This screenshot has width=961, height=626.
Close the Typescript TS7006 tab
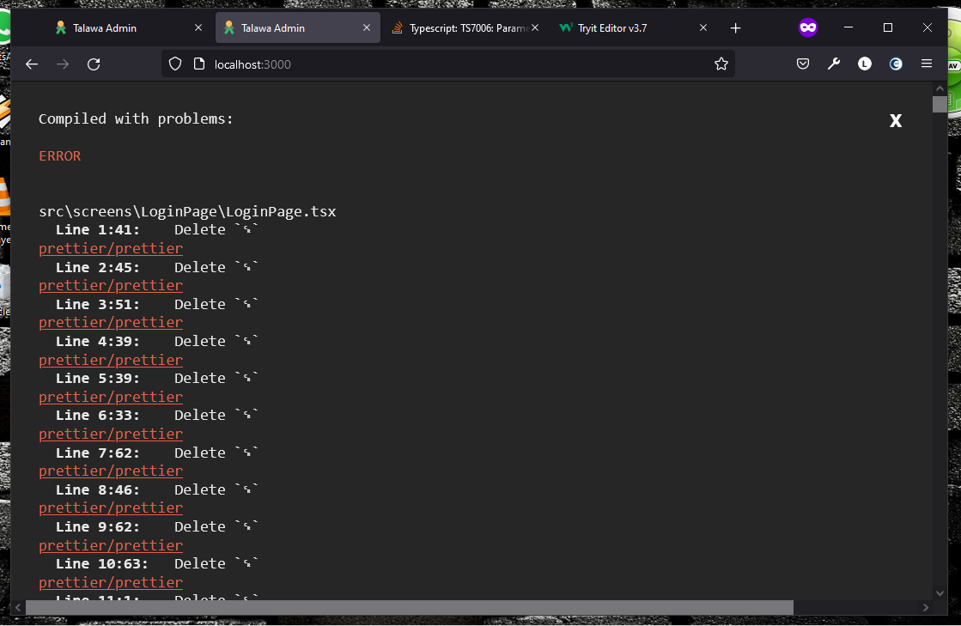[535, 28]
